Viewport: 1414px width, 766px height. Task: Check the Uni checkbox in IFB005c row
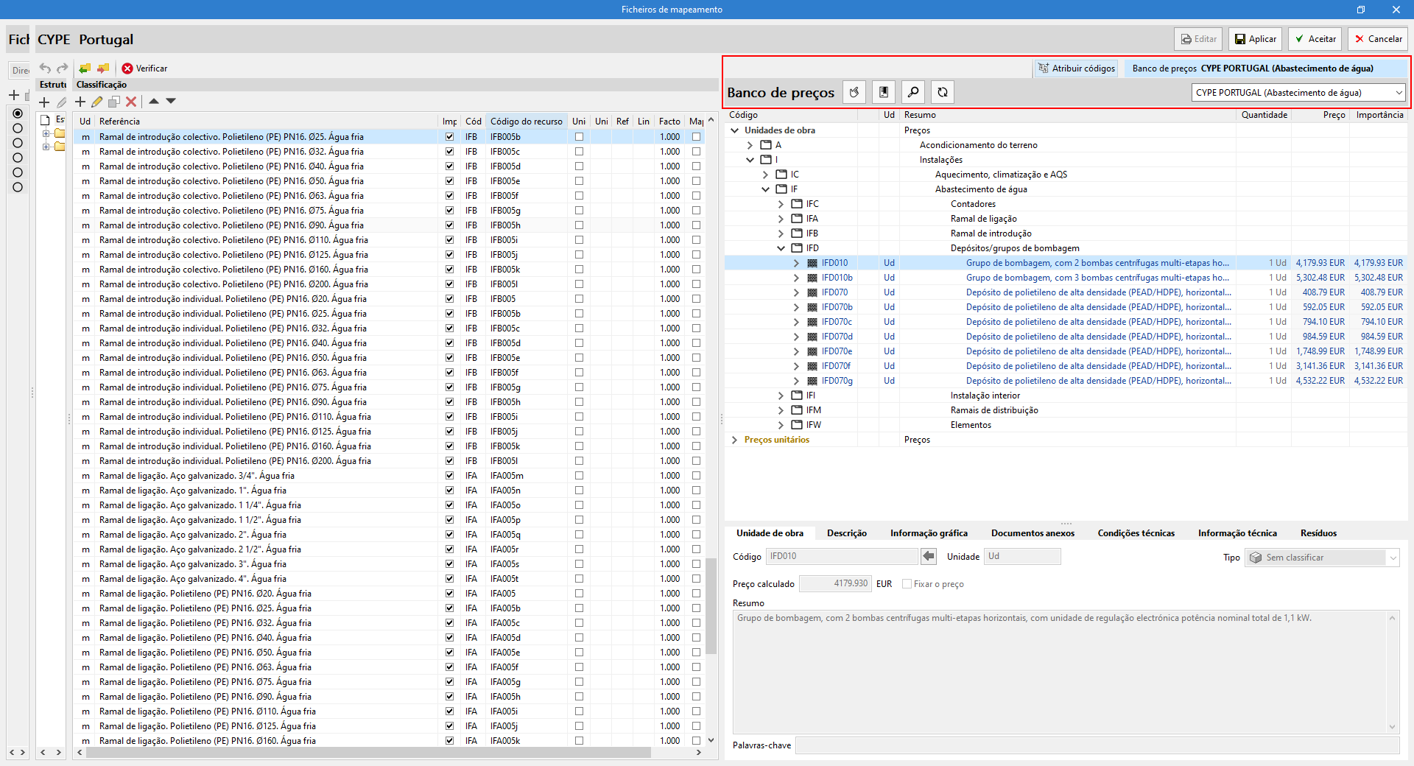pyautogui.click(x=579, y=152)
